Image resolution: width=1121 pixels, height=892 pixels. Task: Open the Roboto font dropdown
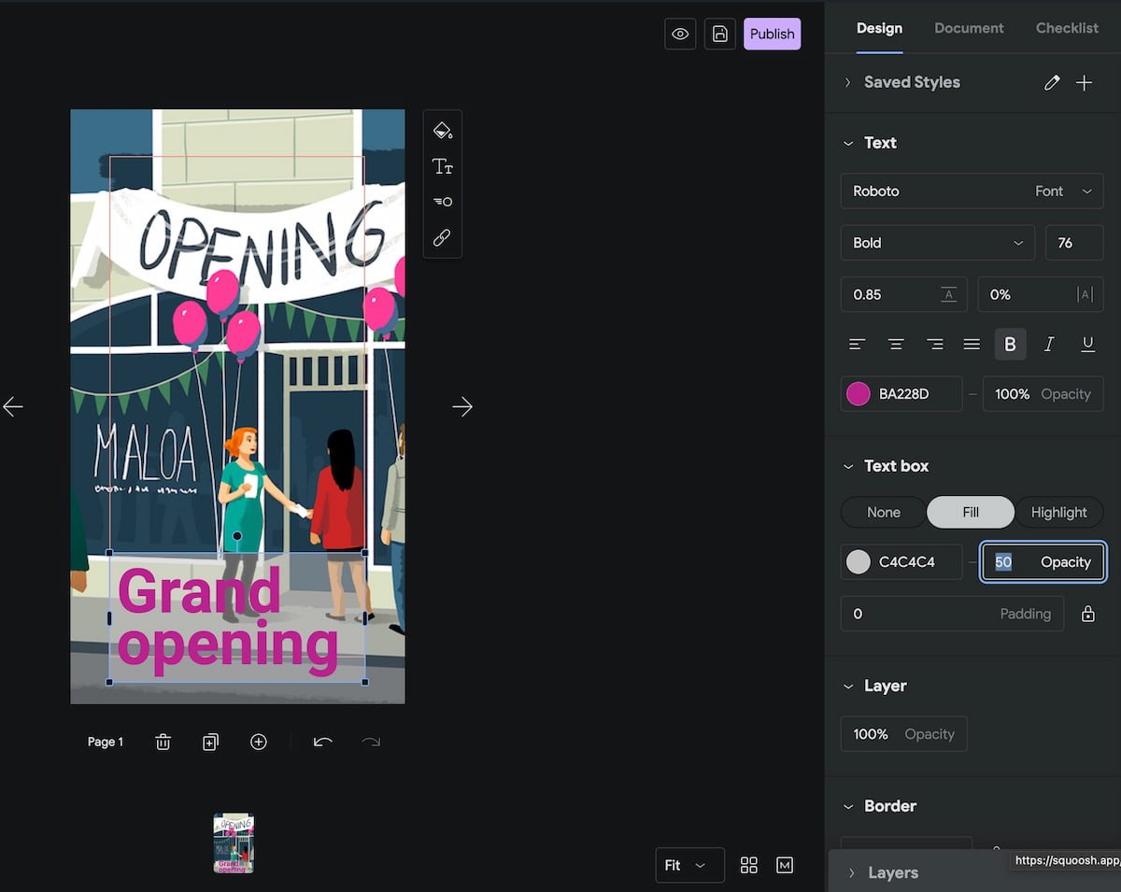pyautogui.click(x=972, y=191)
